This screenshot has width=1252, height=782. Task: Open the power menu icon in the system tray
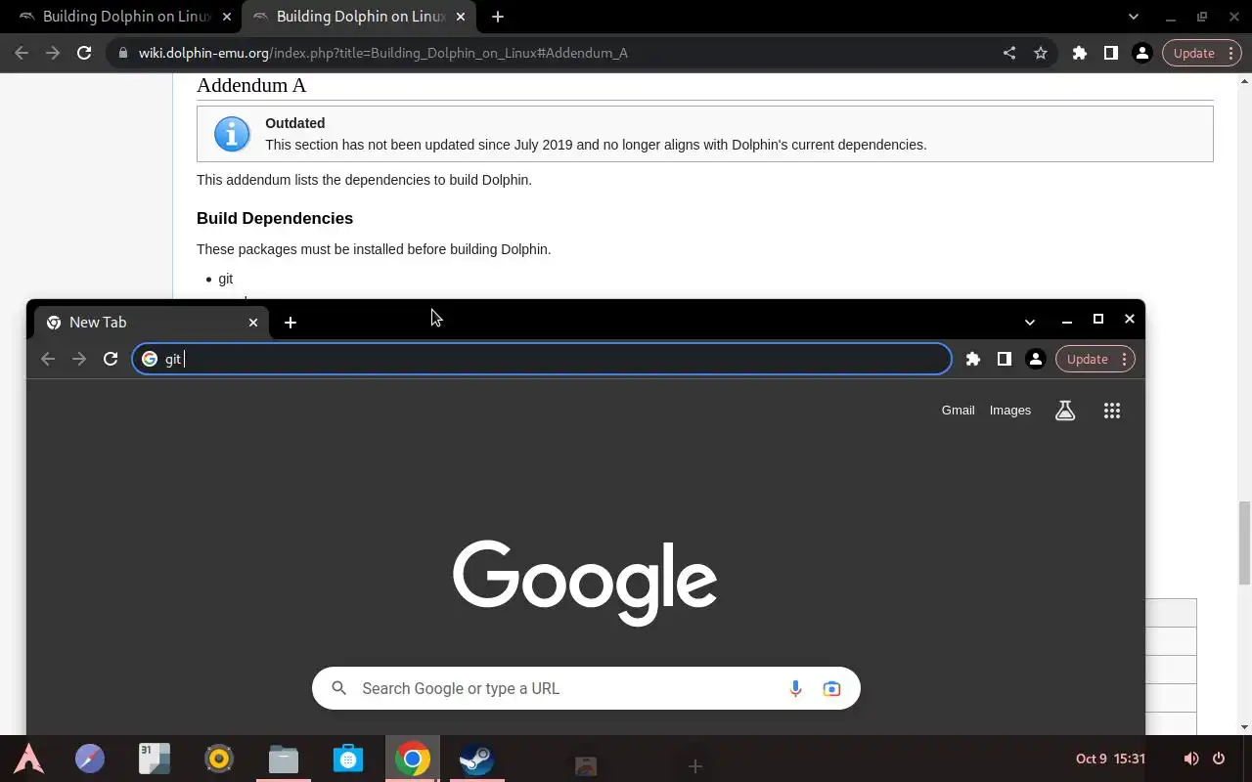point(1219,759)
